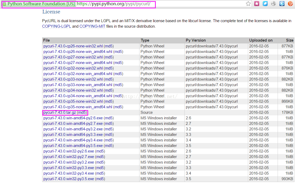Click the green padlock security icon

pyautogui.click(x=4, y=4)
